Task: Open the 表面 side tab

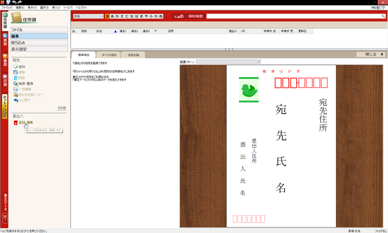Action: point(4,39)
